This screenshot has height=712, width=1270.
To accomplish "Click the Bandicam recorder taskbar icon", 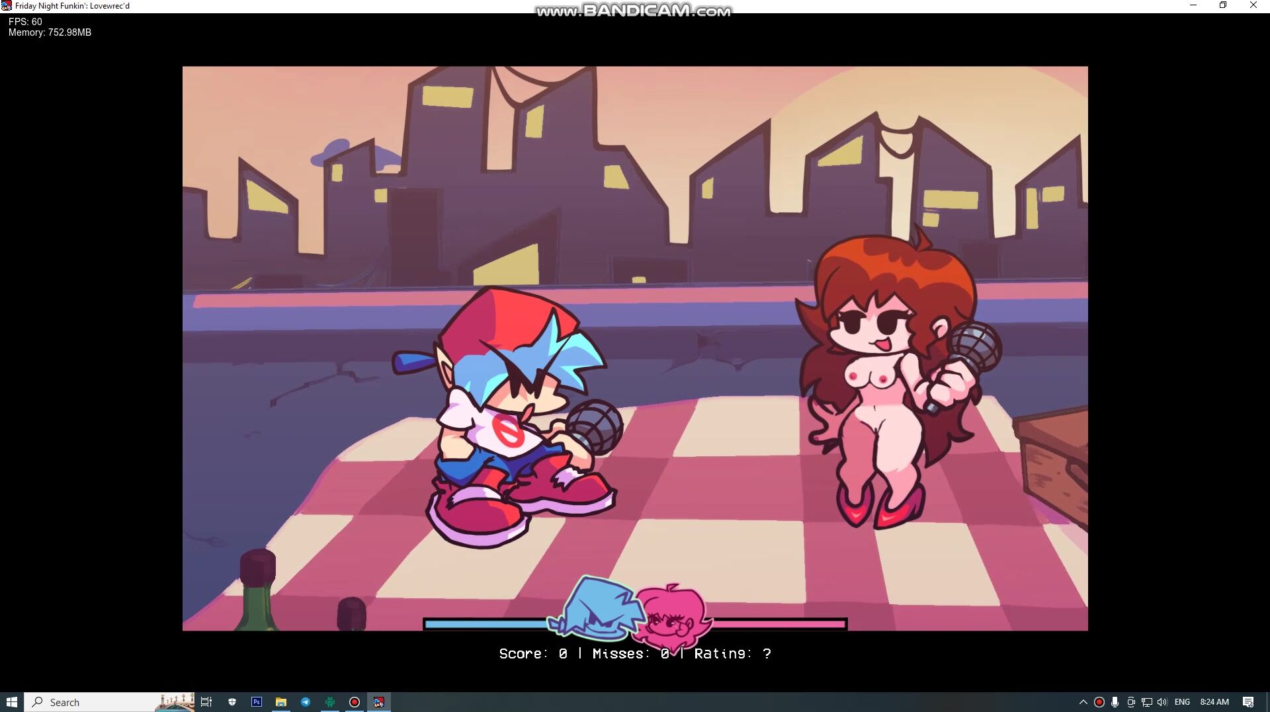I will point(355,702).
